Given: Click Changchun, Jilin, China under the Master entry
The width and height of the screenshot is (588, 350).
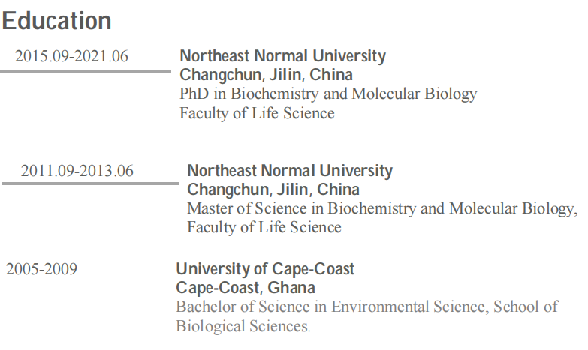Looking at the screenshot, I should point(273,190).
